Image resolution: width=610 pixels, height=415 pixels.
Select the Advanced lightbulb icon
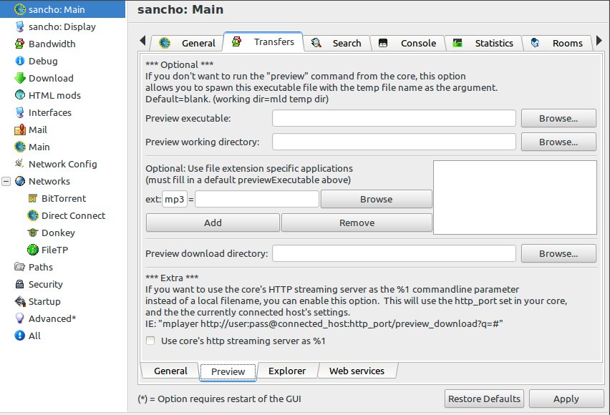coord(19,318)
